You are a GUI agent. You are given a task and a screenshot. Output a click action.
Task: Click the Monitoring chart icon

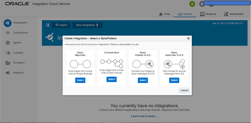pos(202,14)
